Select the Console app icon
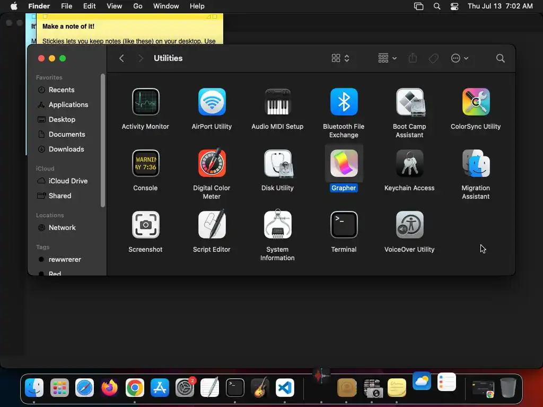The width and height of the screenshot is (543, 407). pos(145,163)
